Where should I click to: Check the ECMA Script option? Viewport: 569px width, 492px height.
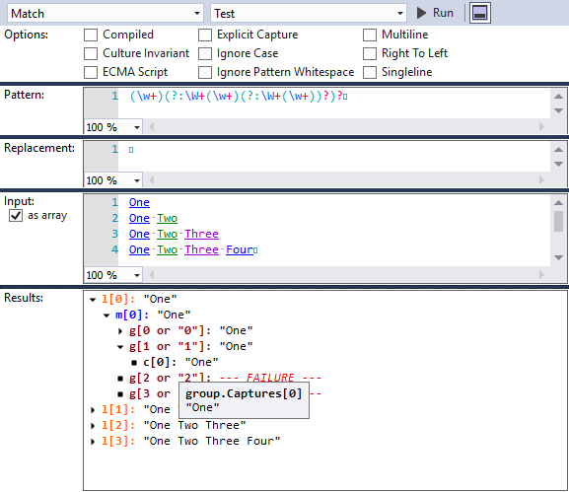(91, 72)
